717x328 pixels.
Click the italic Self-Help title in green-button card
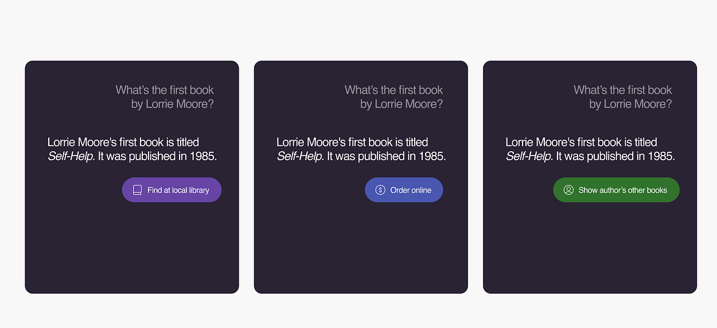click(529, 156)
